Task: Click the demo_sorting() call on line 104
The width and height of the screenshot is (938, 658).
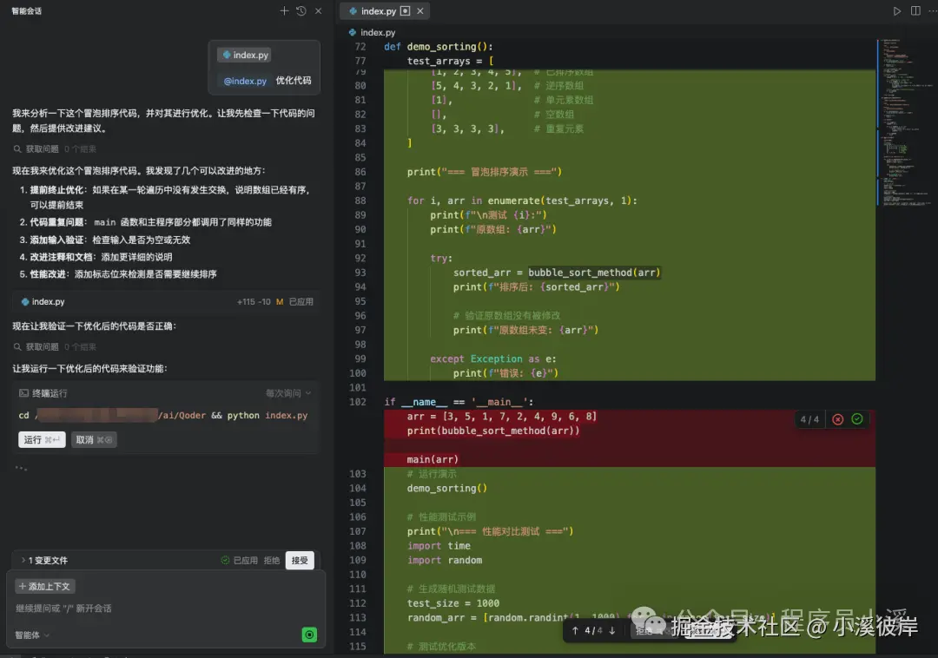Action: 447,488
